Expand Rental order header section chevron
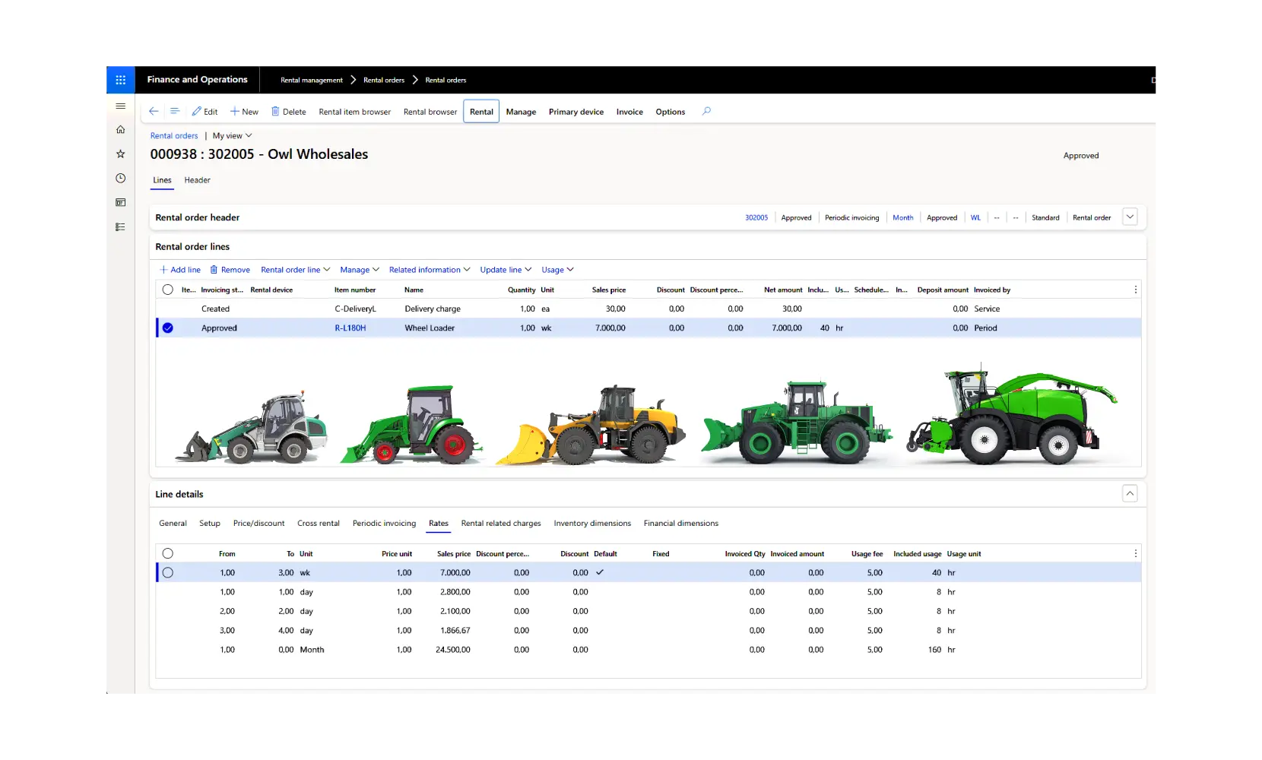The width and height of the screenshot is (1262, 760). coord(1130,217)
